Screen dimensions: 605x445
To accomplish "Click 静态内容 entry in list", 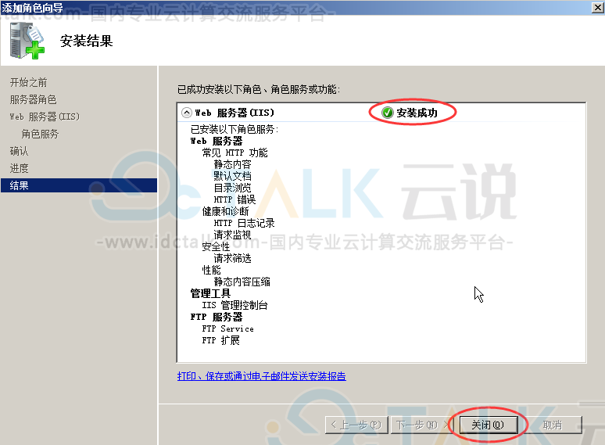I will pos(232,164).
